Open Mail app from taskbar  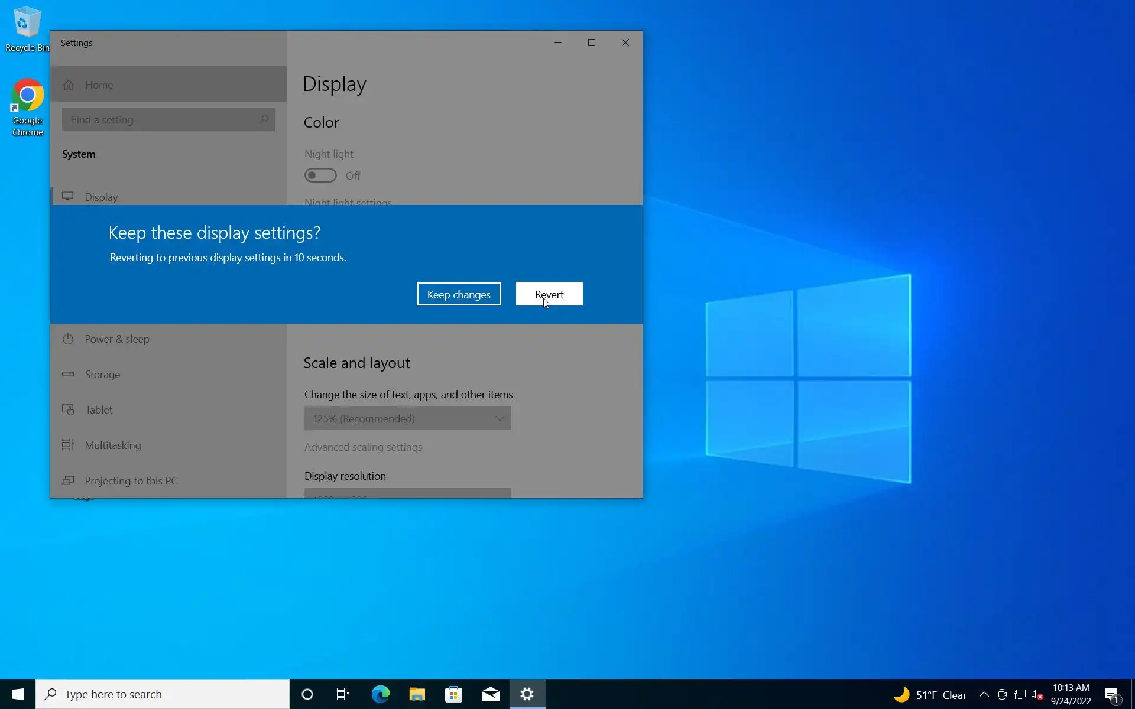[x=490, y=694]
